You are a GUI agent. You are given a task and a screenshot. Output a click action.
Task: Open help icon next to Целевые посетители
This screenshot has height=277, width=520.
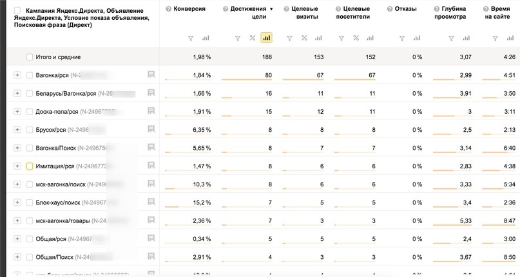point(338,9)
